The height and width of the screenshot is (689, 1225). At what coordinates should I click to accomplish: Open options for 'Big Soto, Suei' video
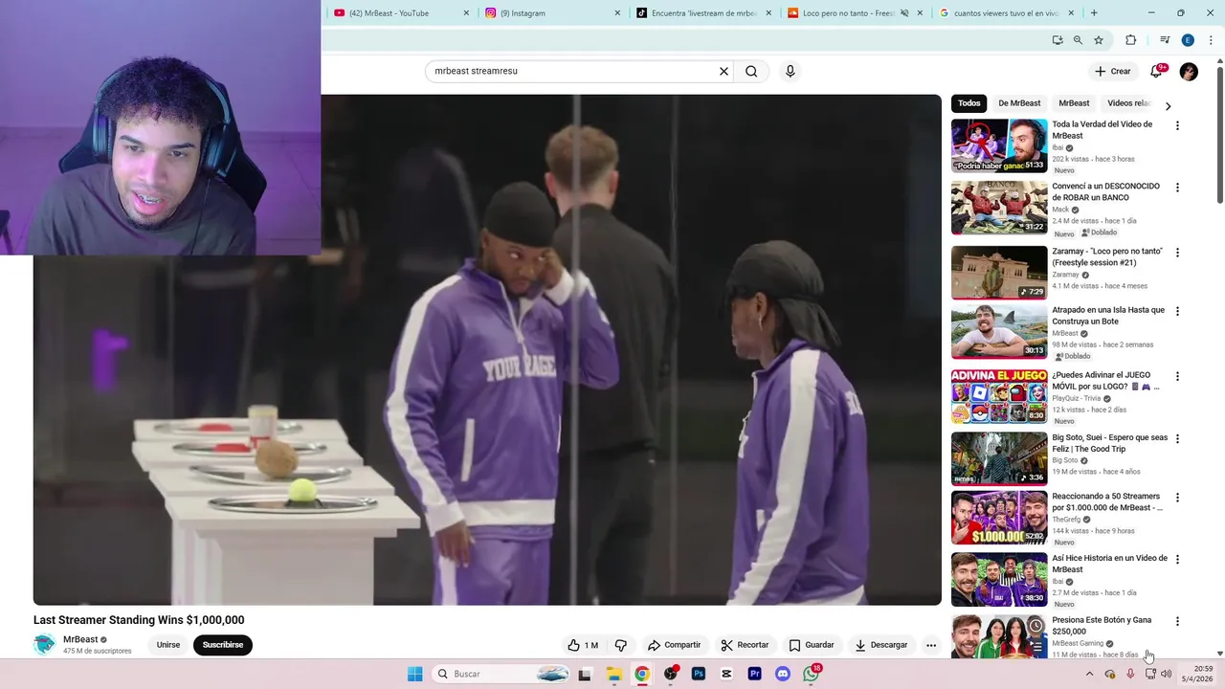pyautogui.click(x=1177, y=438)
